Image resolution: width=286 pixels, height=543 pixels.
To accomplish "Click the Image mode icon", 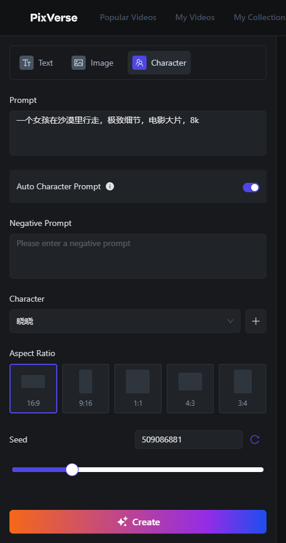I will coord(79,63).
